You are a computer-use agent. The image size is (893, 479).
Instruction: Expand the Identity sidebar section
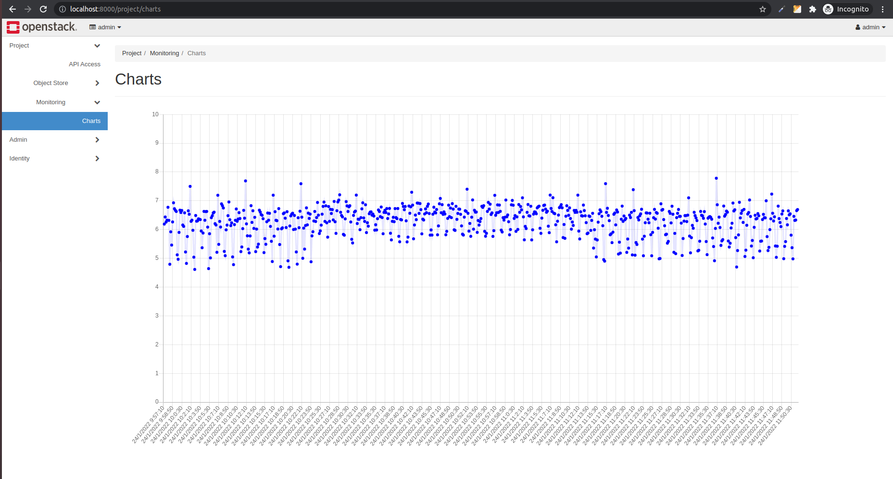coord(55,159)
